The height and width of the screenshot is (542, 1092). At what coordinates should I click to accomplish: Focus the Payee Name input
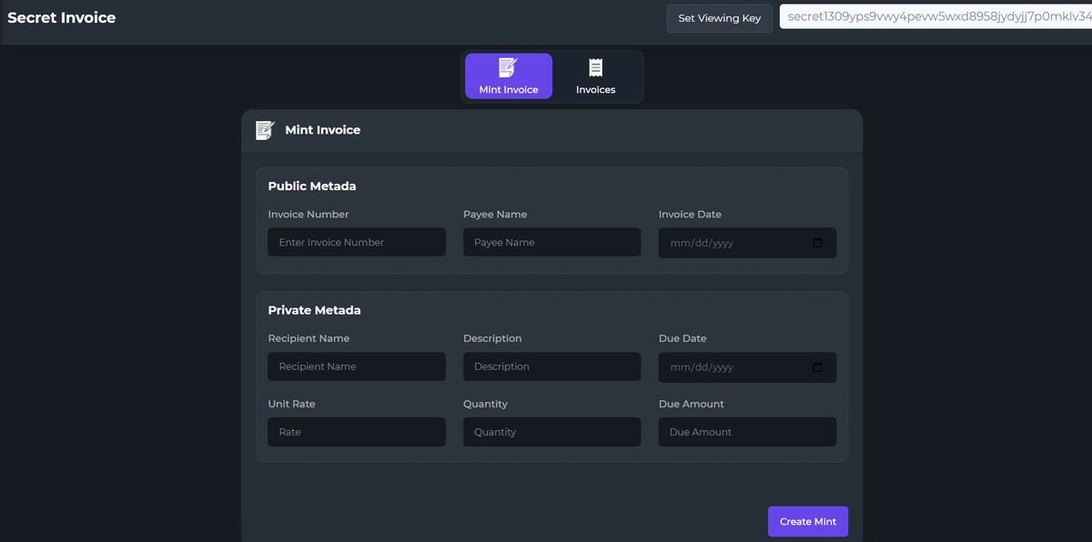point(551,242)
